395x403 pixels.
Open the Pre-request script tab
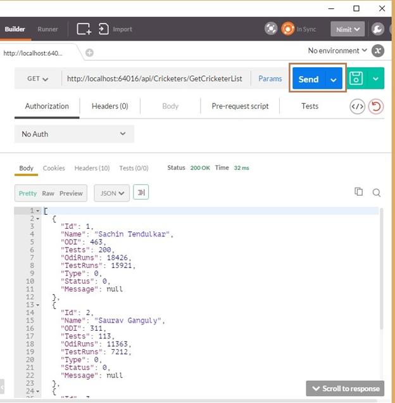[x=240, y=106]
